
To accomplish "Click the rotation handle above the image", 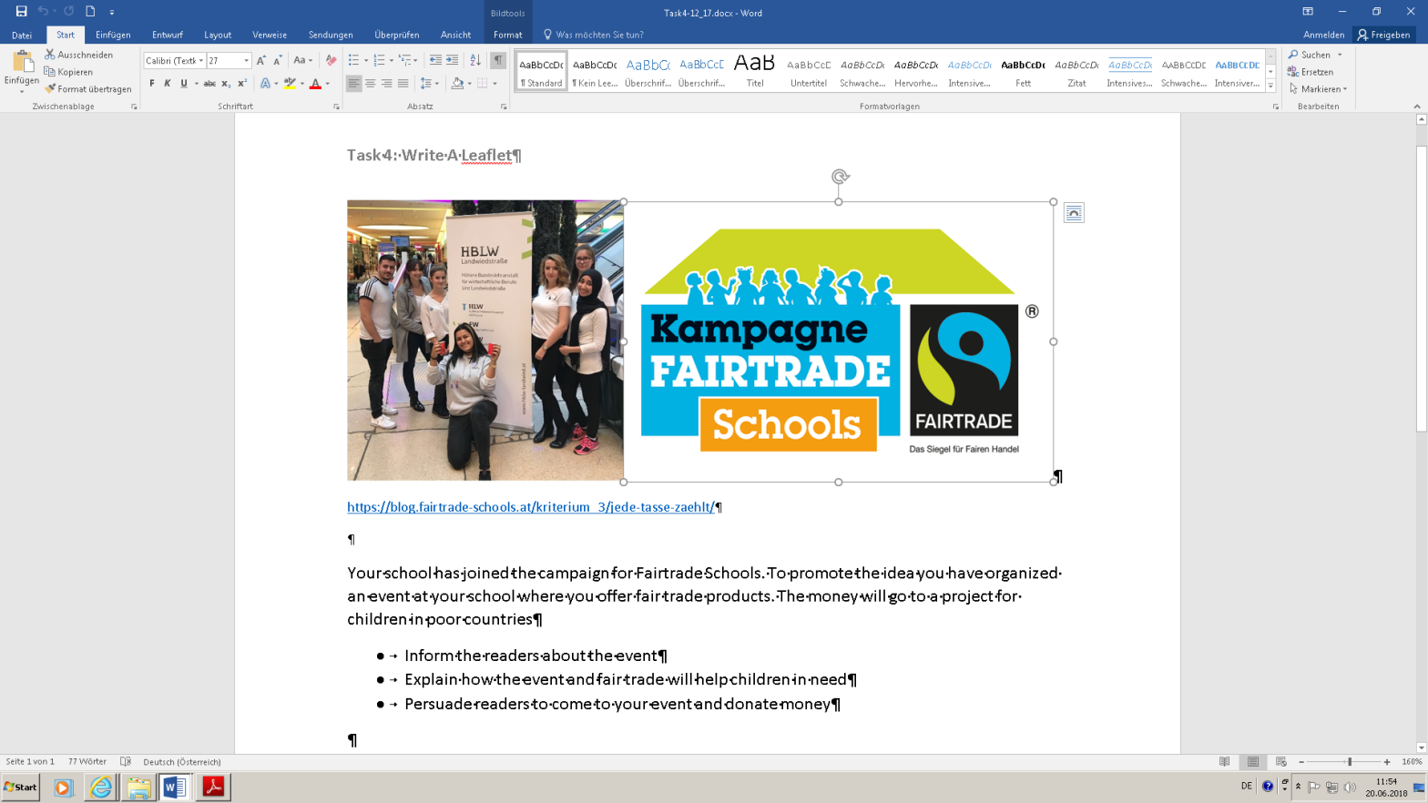I will coord(840,177).
